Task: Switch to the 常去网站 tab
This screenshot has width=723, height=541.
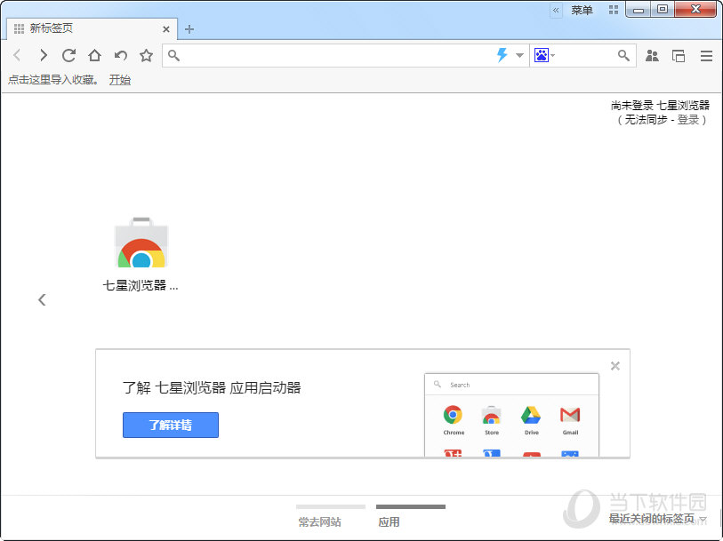Action: [x=318, y=521]
